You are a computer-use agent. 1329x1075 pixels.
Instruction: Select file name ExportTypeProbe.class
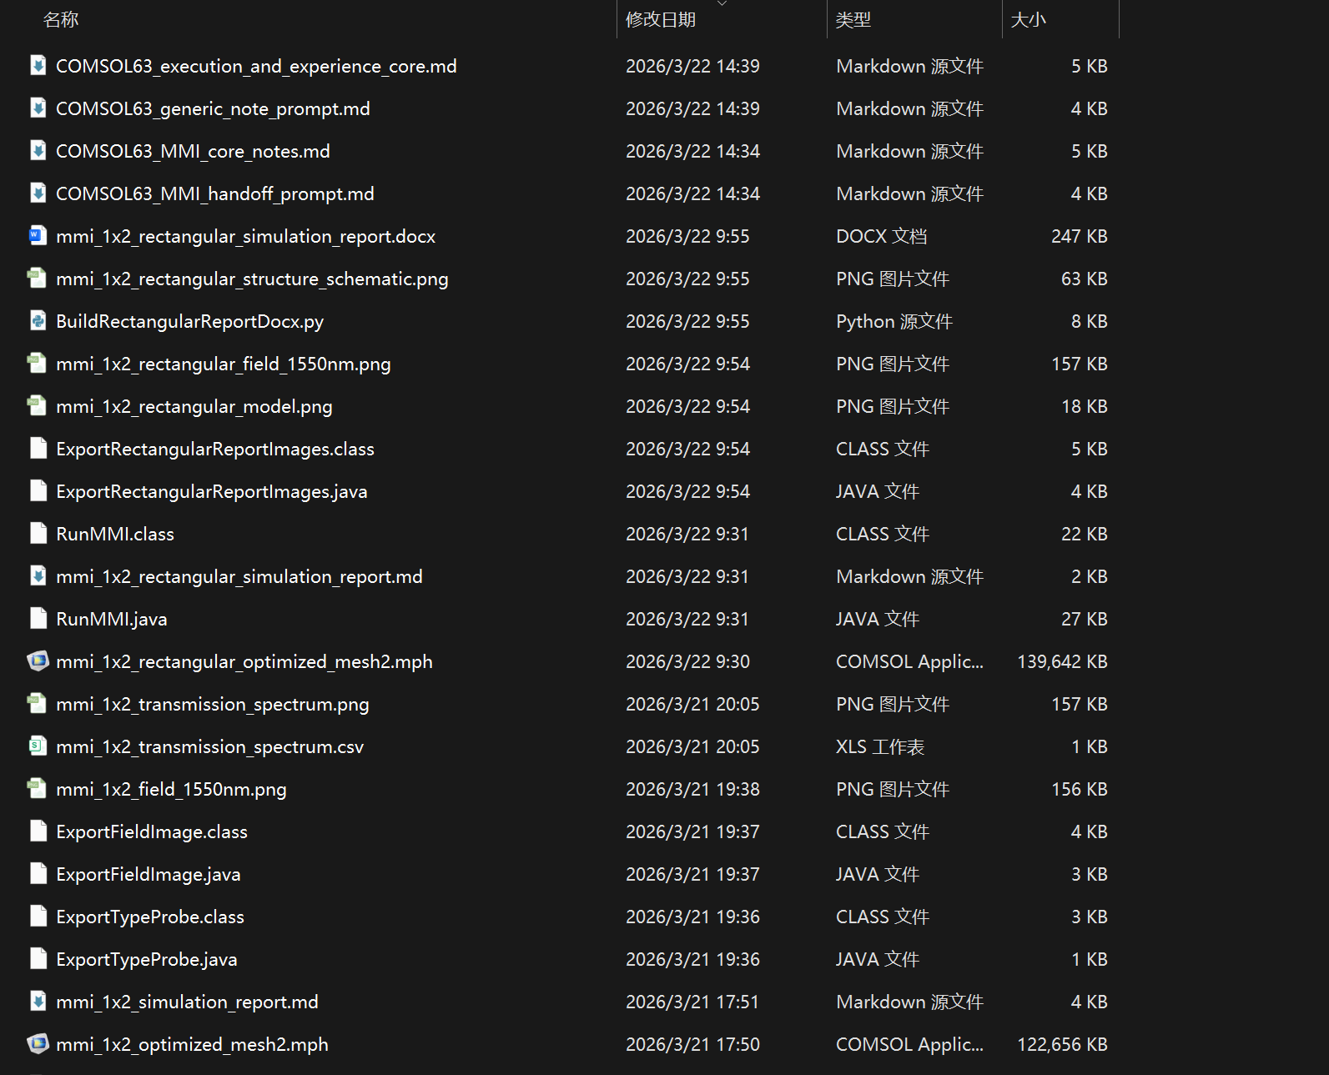pos(150,917)
